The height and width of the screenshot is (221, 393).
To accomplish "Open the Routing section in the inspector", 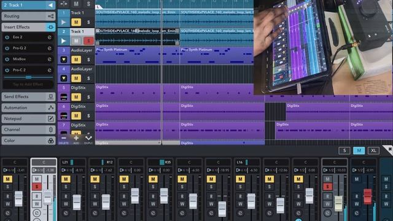I will click(28, 16).
